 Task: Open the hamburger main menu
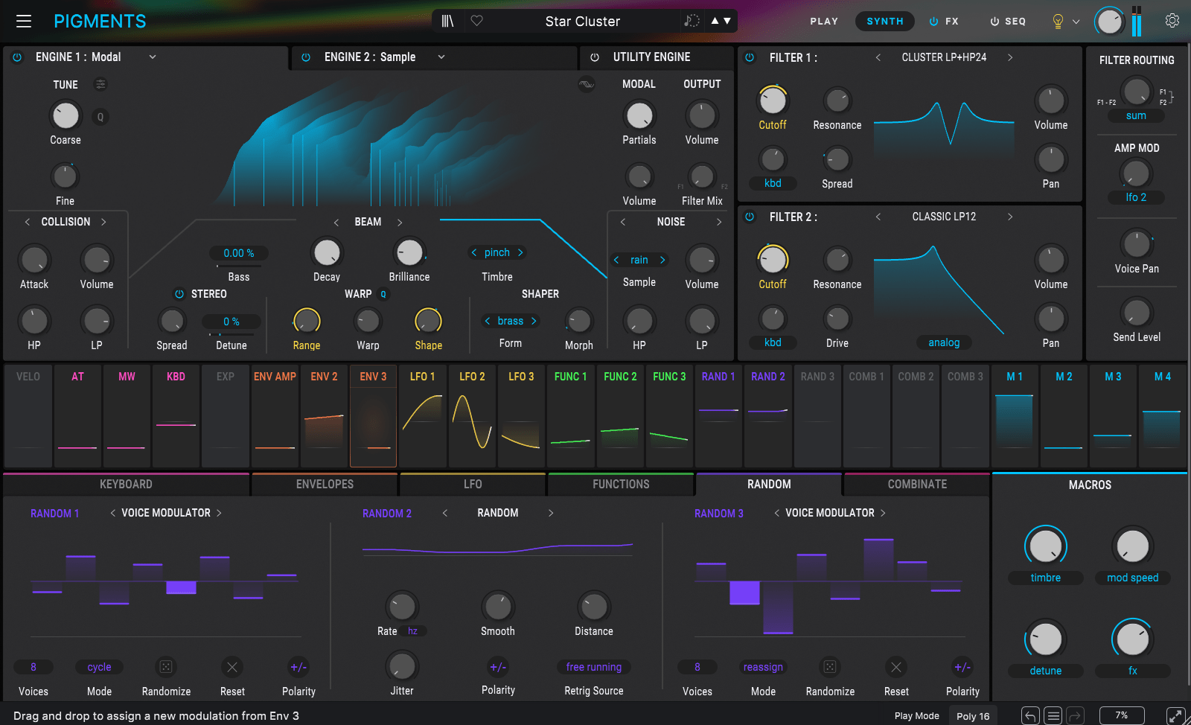click(24, 21)
